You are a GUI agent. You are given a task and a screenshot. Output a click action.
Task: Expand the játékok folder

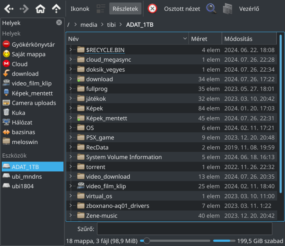point(71,98)
